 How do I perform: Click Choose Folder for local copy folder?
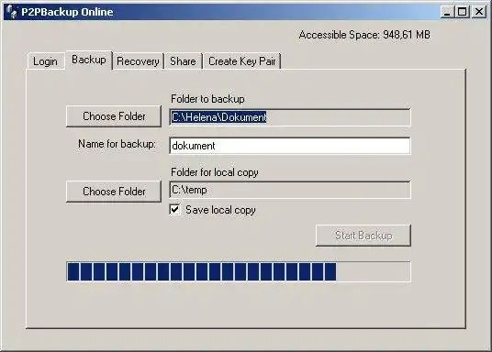tap(114, 192)
